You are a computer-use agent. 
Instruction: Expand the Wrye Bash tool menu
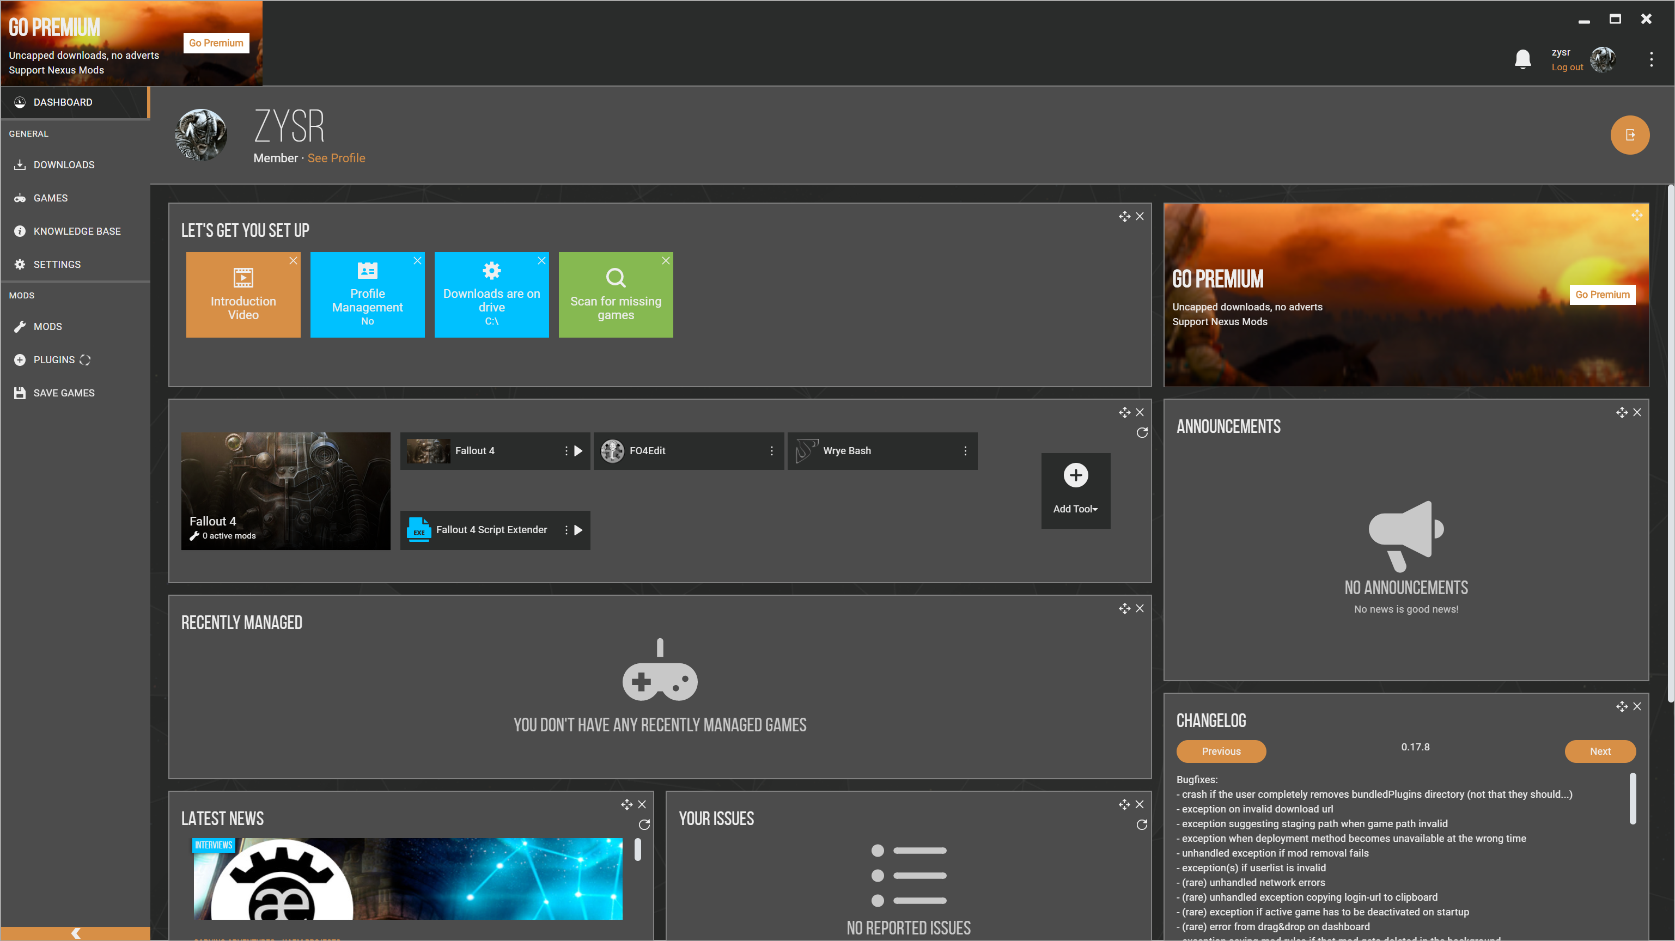[965, 450]
